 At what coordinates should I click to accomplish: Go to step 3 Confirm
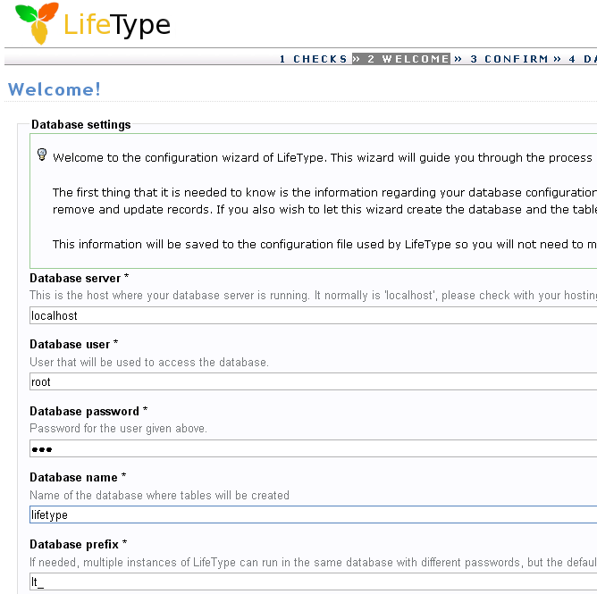tap(509, 59)
